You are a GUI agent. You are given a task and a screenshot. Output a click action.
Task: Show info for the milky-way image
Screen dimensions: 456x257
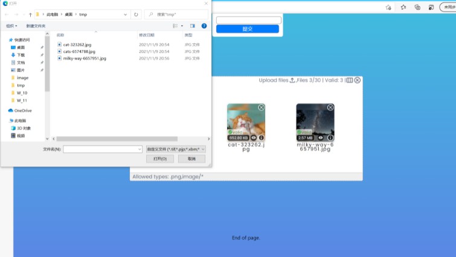coord(330,138)
